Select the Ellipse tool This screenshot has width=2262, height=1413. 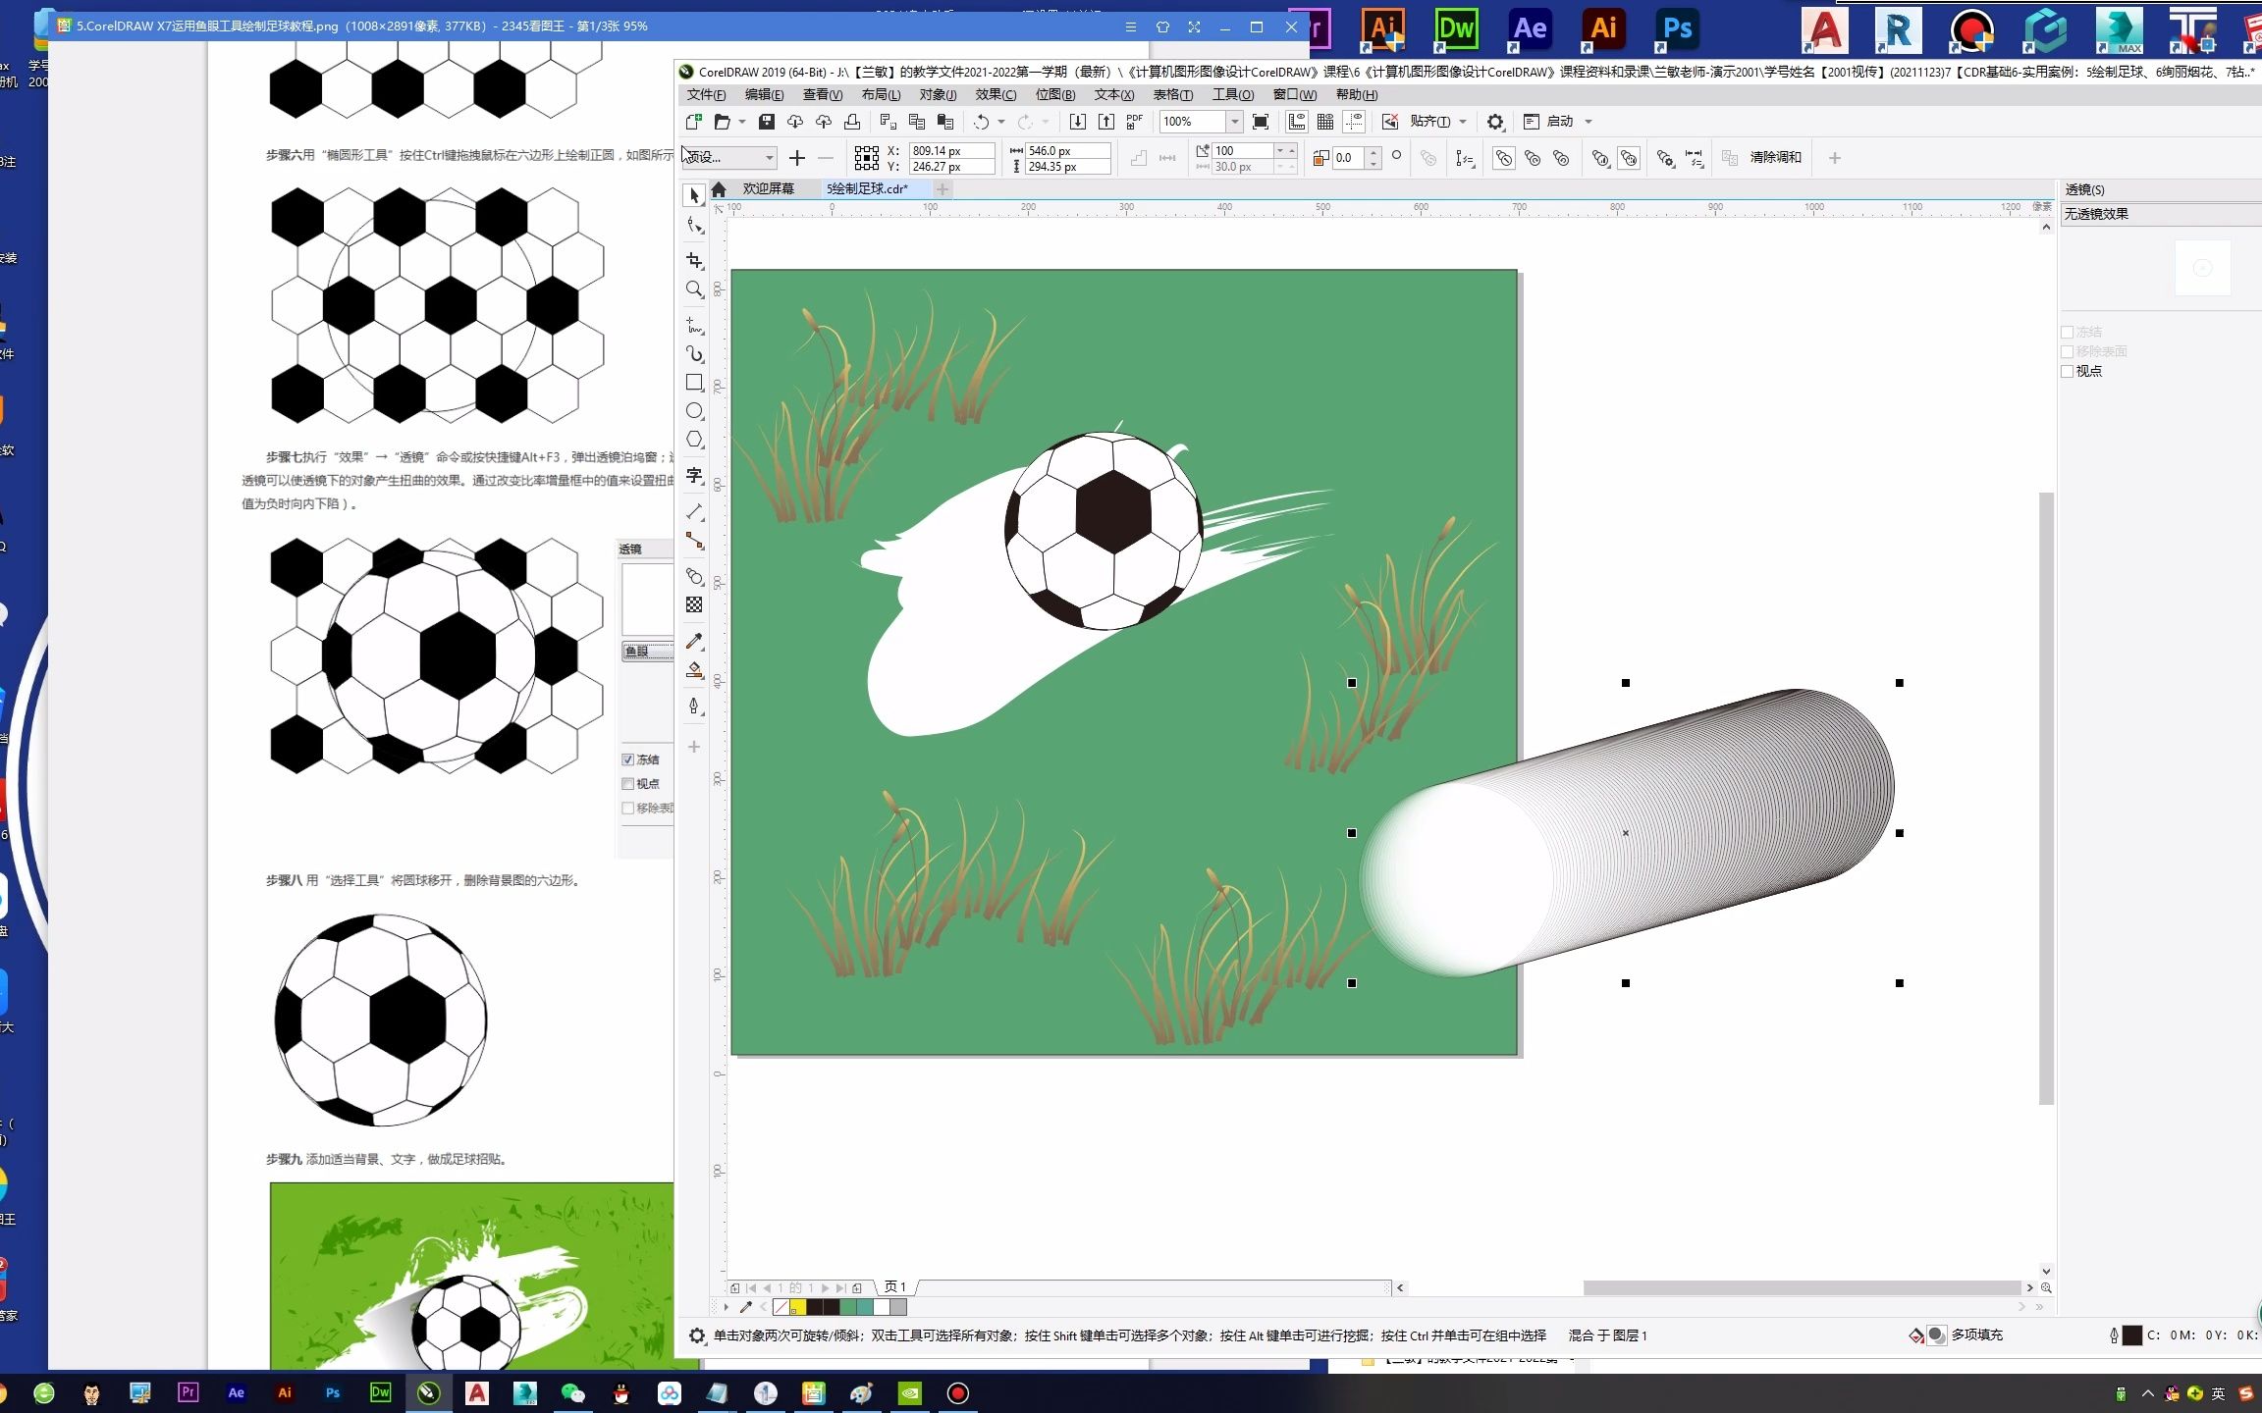[x=694, y=410]
